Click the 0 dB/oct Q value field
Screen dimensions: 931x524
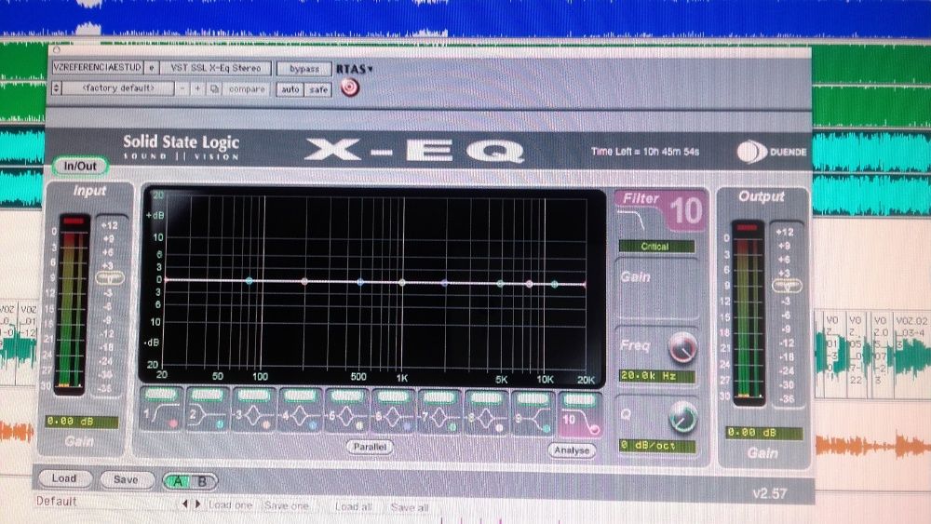click(x=656, y=446)
